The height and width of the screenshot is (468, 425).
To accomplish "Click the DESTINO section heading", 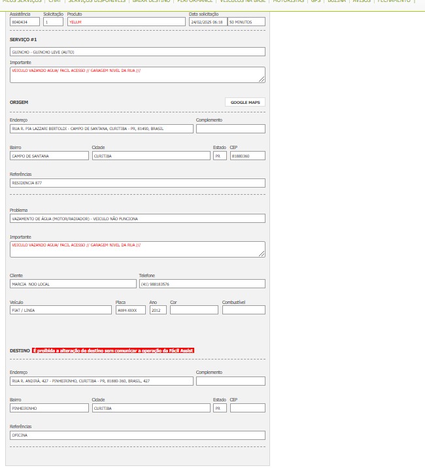I will (20, 351).
